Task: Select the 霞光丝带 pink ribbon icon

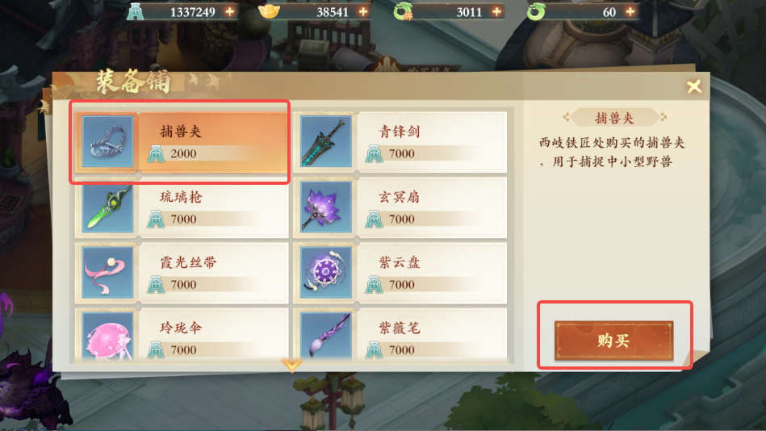Action: click(107, 273)
